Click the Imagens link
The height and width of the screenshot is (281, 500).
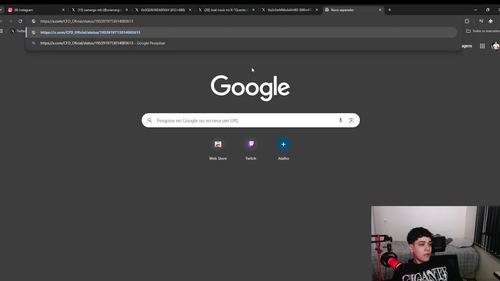pos(466,46)
